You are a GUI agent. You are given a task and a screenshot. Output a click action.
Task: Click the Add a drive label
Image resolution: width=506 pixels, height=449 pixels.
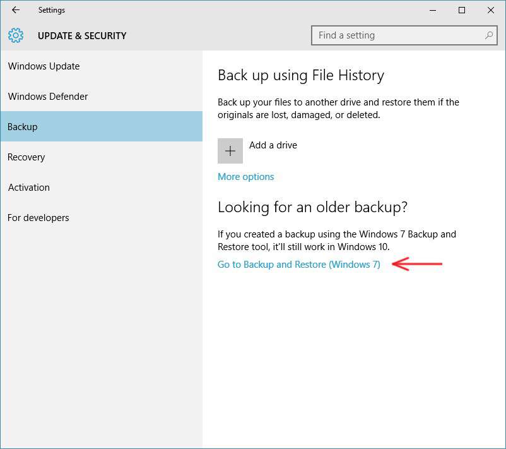(x=273, y=145)
